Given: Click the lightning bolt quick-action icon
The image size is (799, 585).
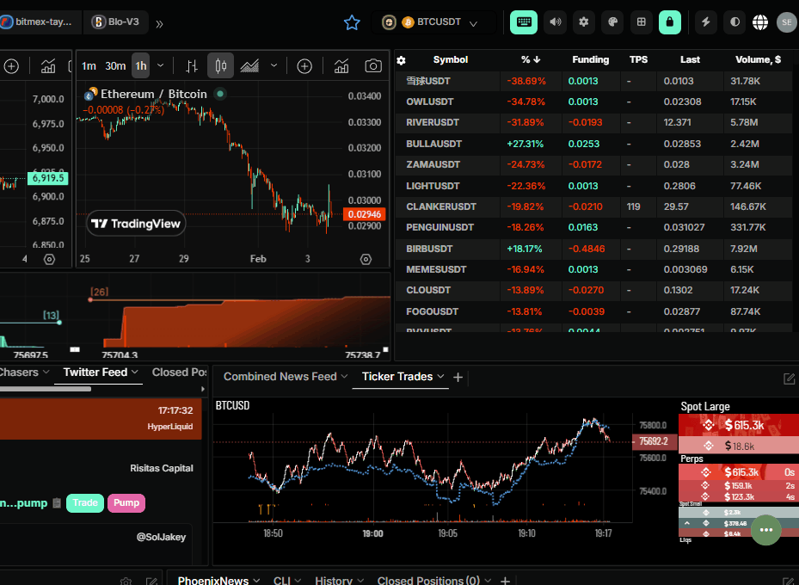Looking at the screenshot, I should coord(705,22).
